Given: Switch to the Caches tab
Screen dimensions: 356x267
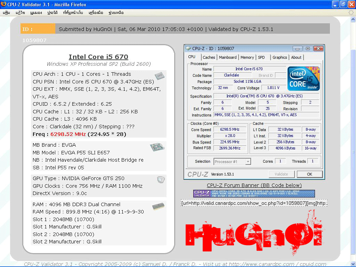Looking at the screenshot, I should click(x=209, y=57).
